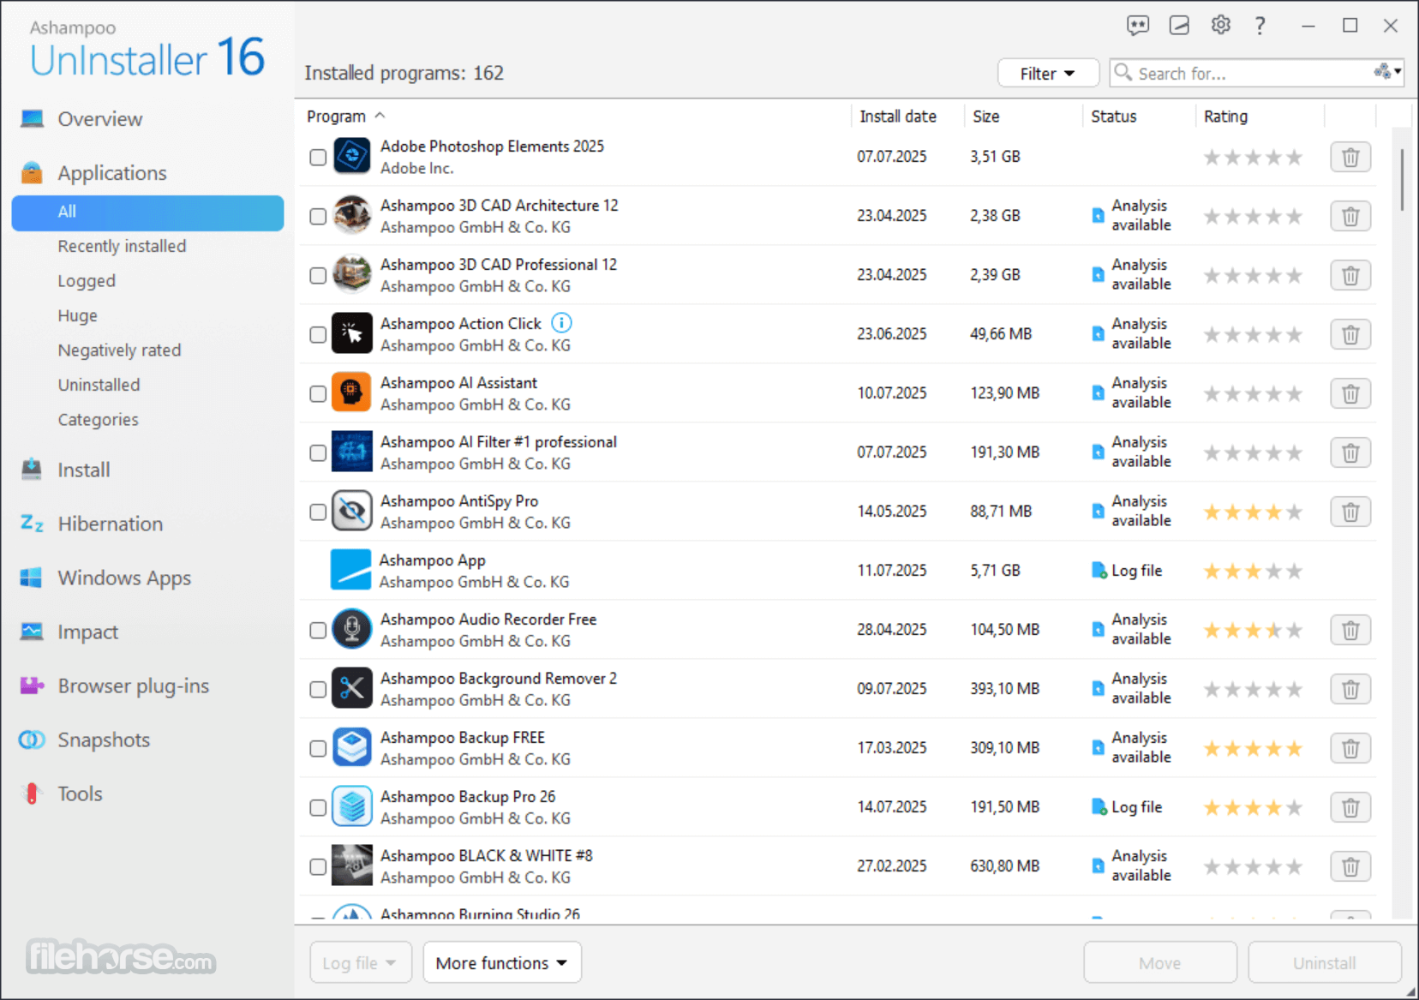Open settings gear icon
This screenshot has height=1000, width=1419.
click(x=1220, y=26)
